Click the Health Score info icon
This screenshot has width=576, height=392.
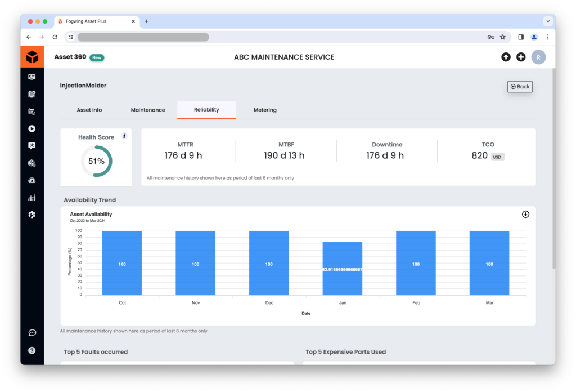(x=124, y=136)
